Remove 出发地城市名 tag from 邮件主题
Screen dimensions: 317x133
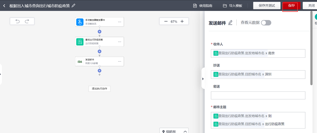click(266, 116)
